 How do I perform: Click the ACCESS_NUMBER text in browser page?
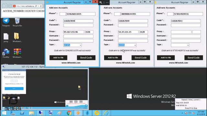[x=24, y=11]
